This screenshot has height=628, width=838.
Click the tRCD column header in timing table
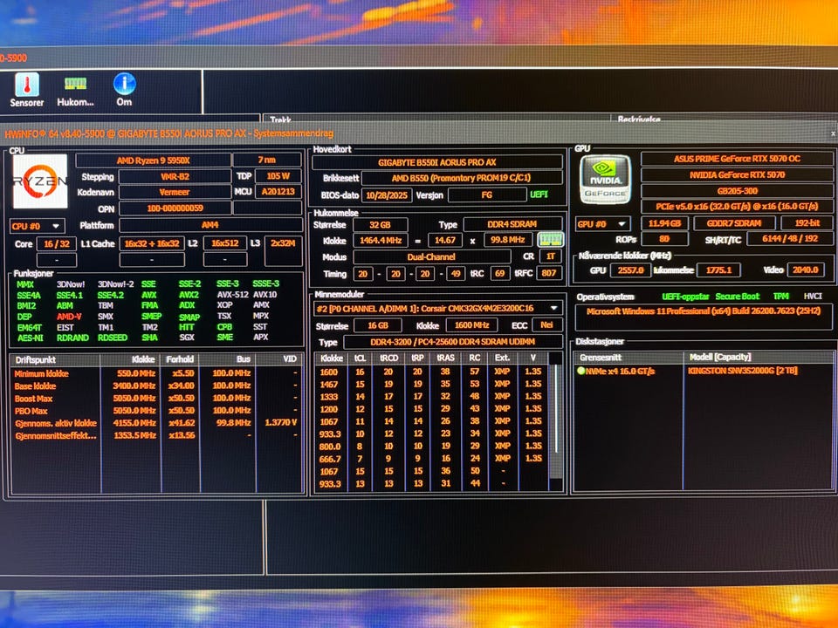tap(388, 358)
